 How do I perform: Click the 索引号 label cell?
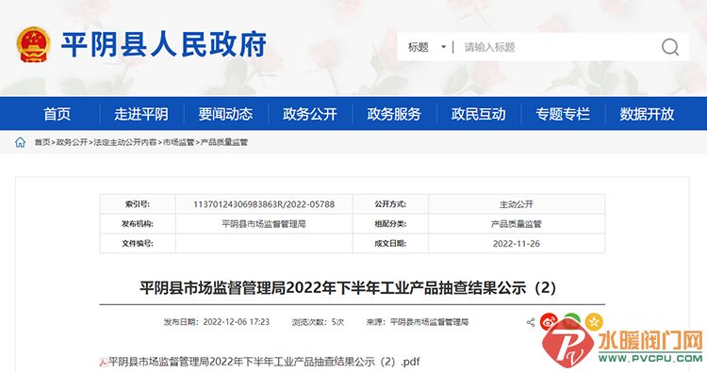click(138, 204)
